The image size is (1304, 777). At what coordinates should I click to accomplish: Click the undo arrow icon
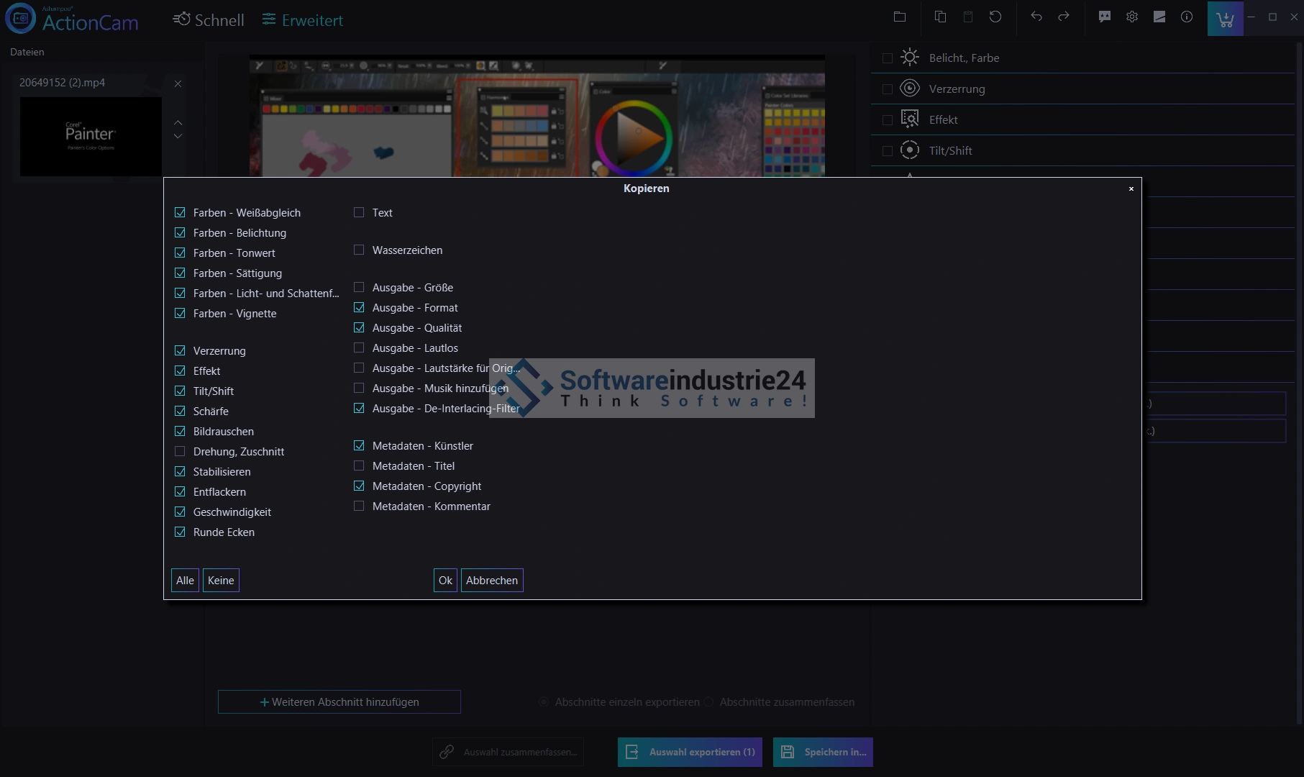point(1036,17)
